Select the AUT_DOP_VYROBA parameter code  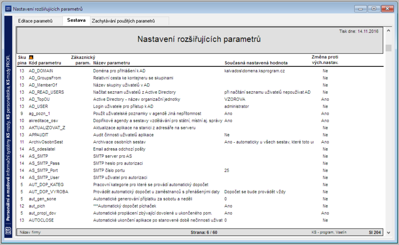pos(48,192)
